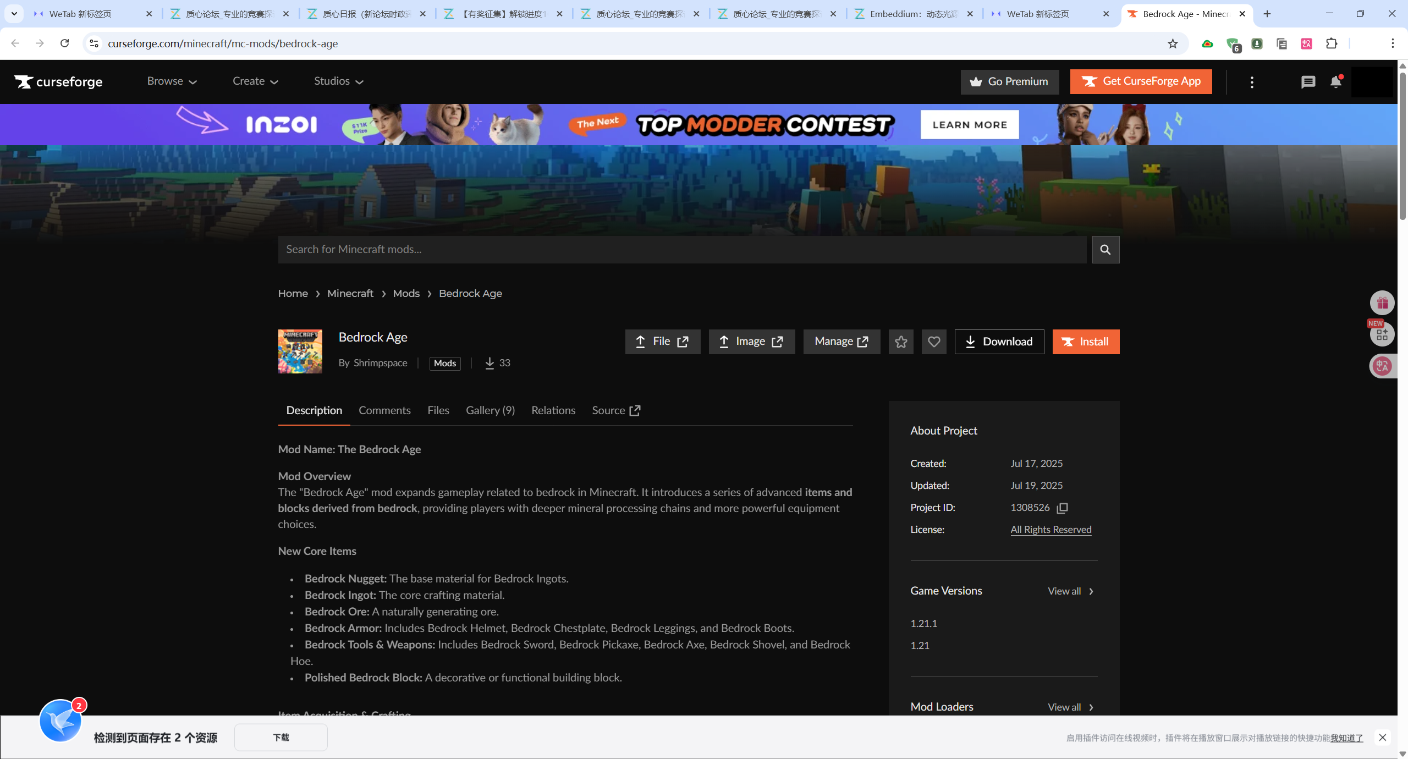Open the Source external link tab

(x=616, y=410)
